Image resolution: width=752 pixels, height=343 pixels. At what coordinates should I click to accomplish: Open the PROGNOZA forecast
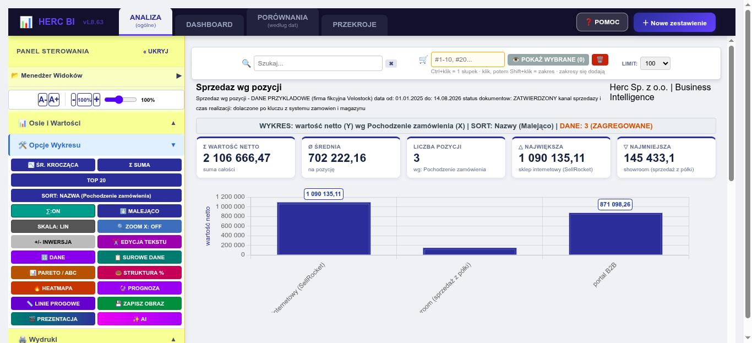139,288
